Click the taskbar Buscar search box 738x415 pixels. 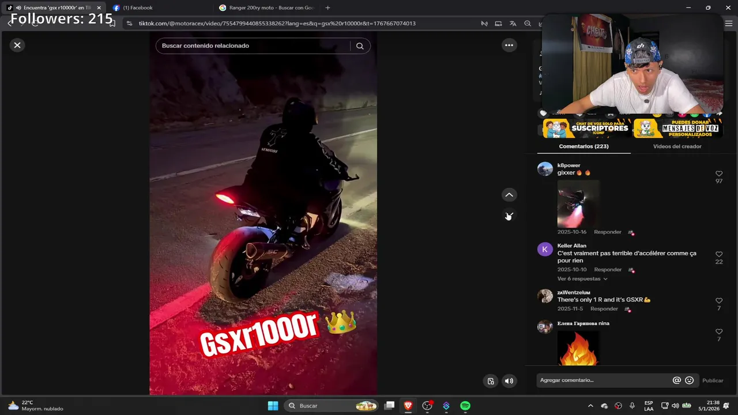332,406
